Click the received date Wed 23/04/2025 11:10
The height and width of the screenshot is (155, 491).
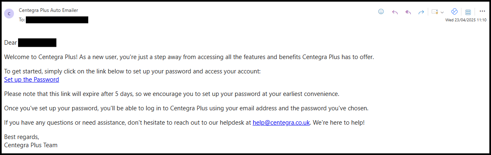tap(466, 20)
